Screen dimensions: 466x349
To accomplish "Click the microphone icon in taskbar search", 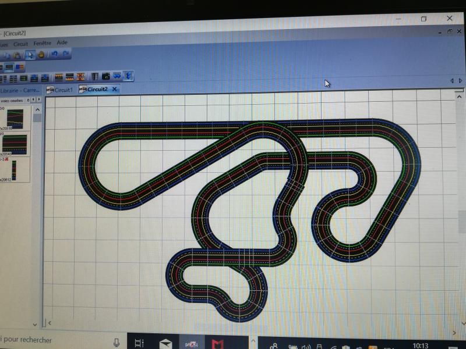I will (x=116, y=341).
